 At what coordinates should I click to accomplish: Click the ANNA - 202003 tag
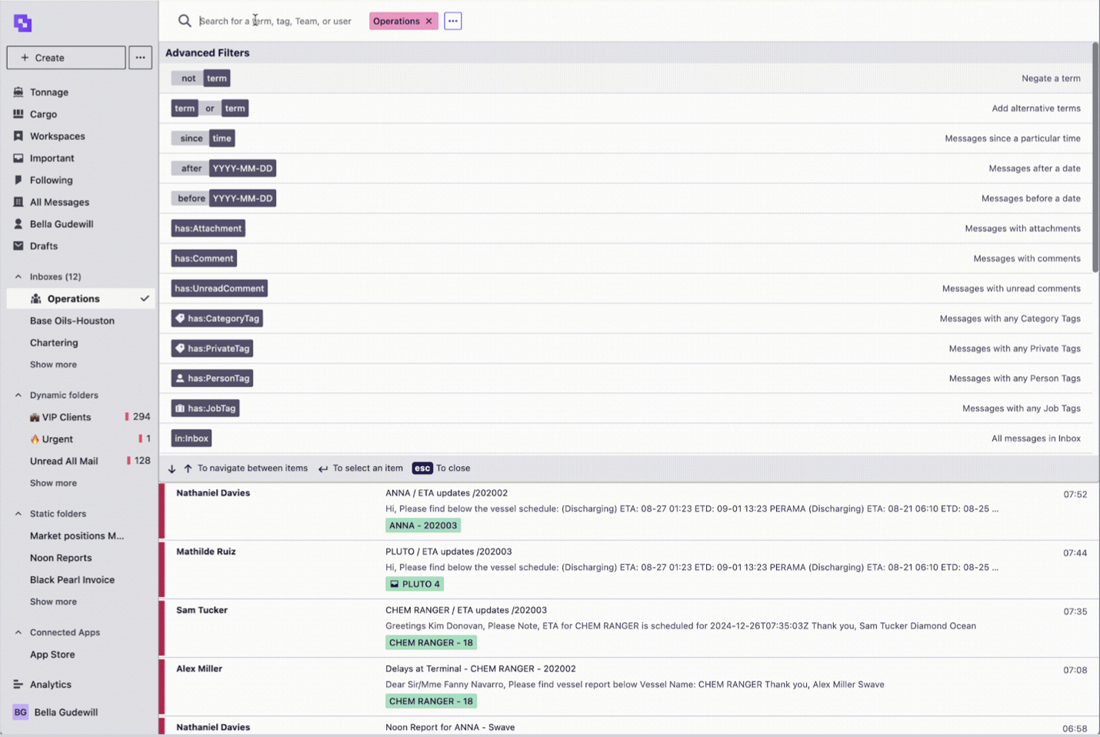(x=423, y=525)
